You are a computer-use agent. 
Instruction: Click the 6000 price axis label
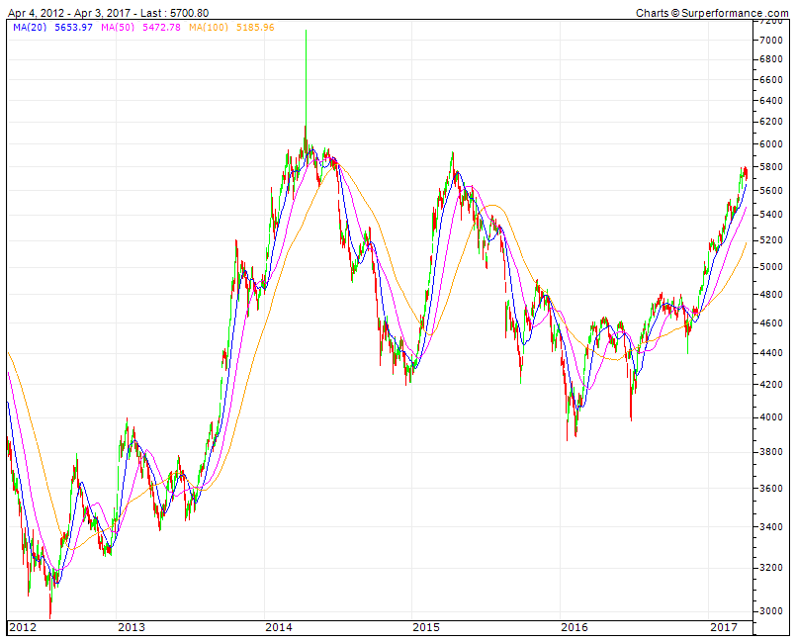771,144
